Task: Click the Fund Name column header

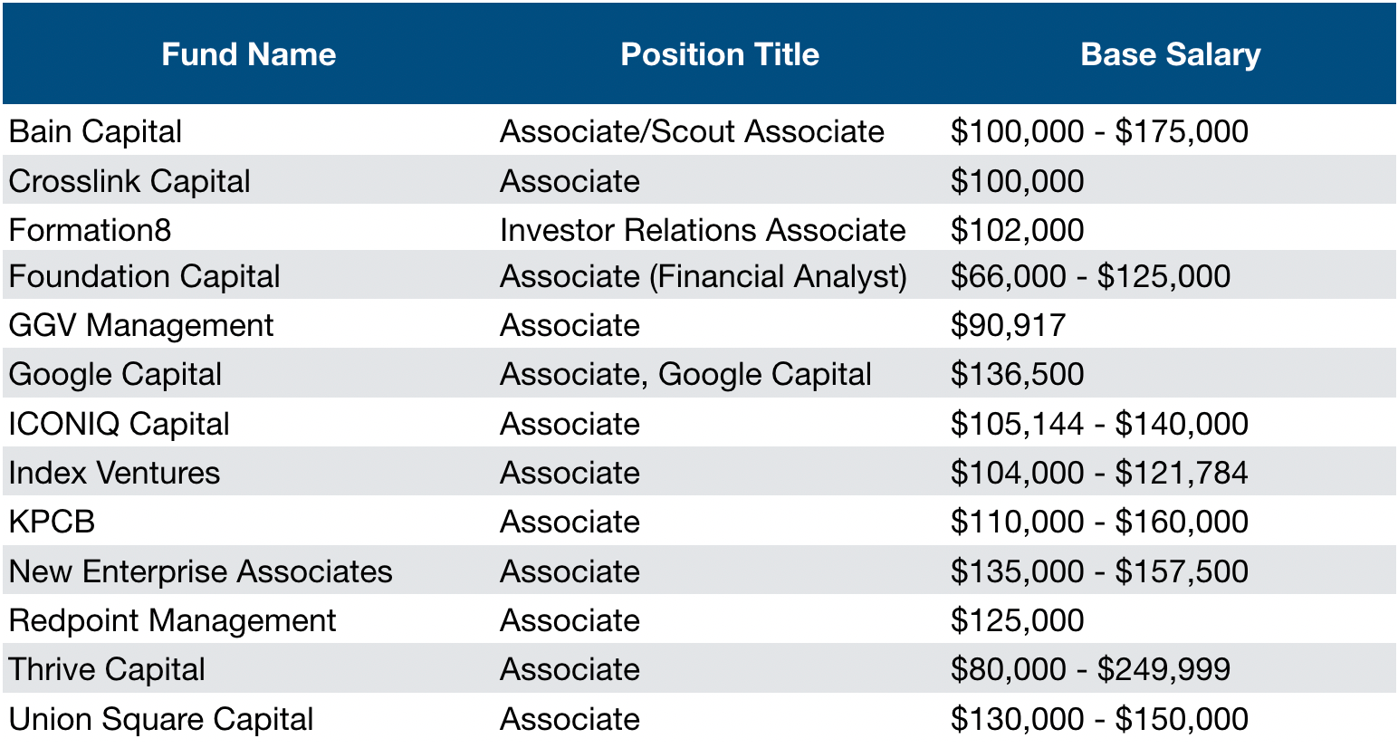Action: (248, 54)
